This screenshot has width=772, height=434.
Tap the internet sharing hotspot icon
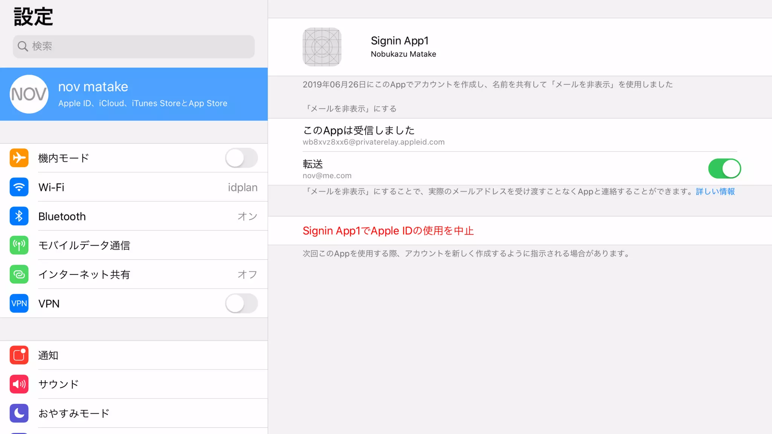coord(19,274)
